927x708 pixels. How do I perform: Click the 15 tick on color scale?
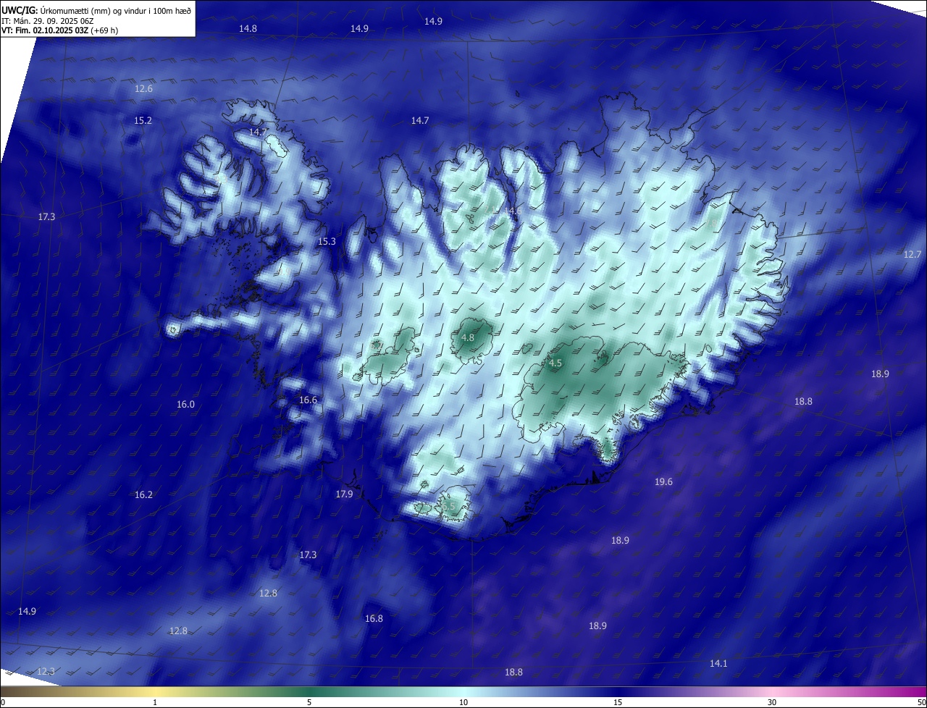618,702
